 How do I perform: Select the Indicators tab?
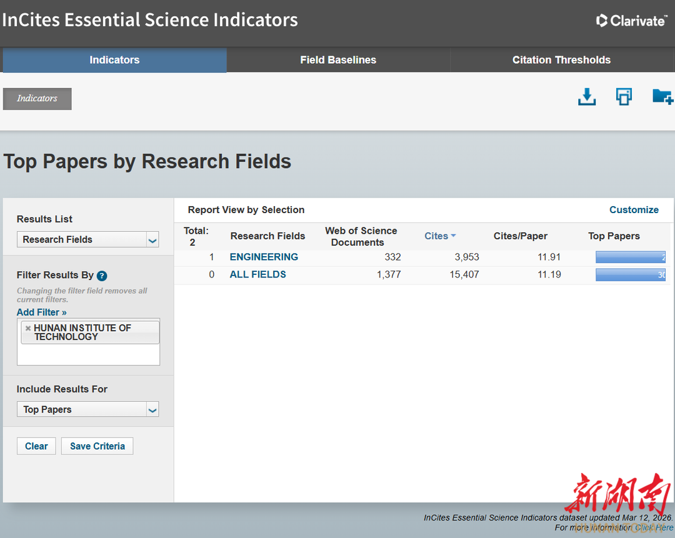(x=114, y=60)
